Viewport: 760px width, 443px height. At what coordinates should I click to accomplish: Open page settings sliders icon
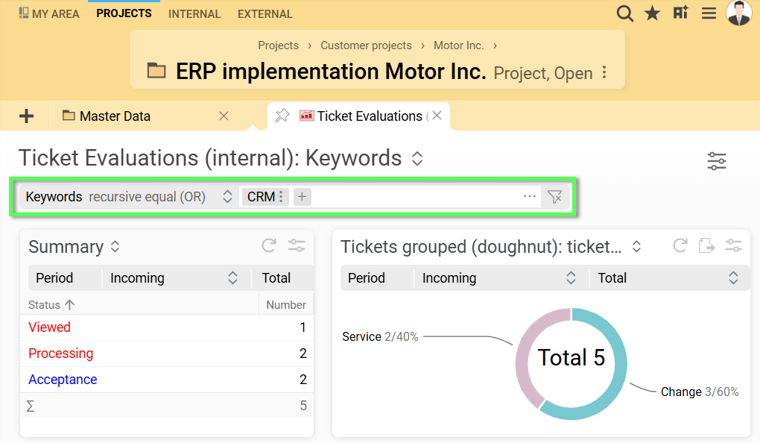click(716, 160)
